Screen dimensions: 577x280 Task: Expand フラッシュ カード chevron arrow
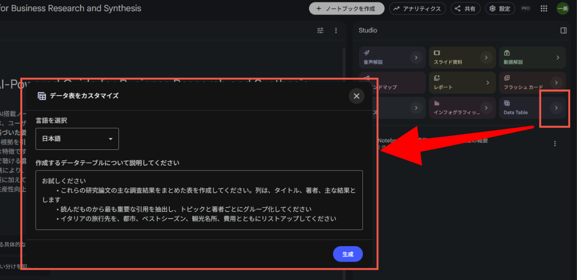pyautogui.click(x=556, y=83)
